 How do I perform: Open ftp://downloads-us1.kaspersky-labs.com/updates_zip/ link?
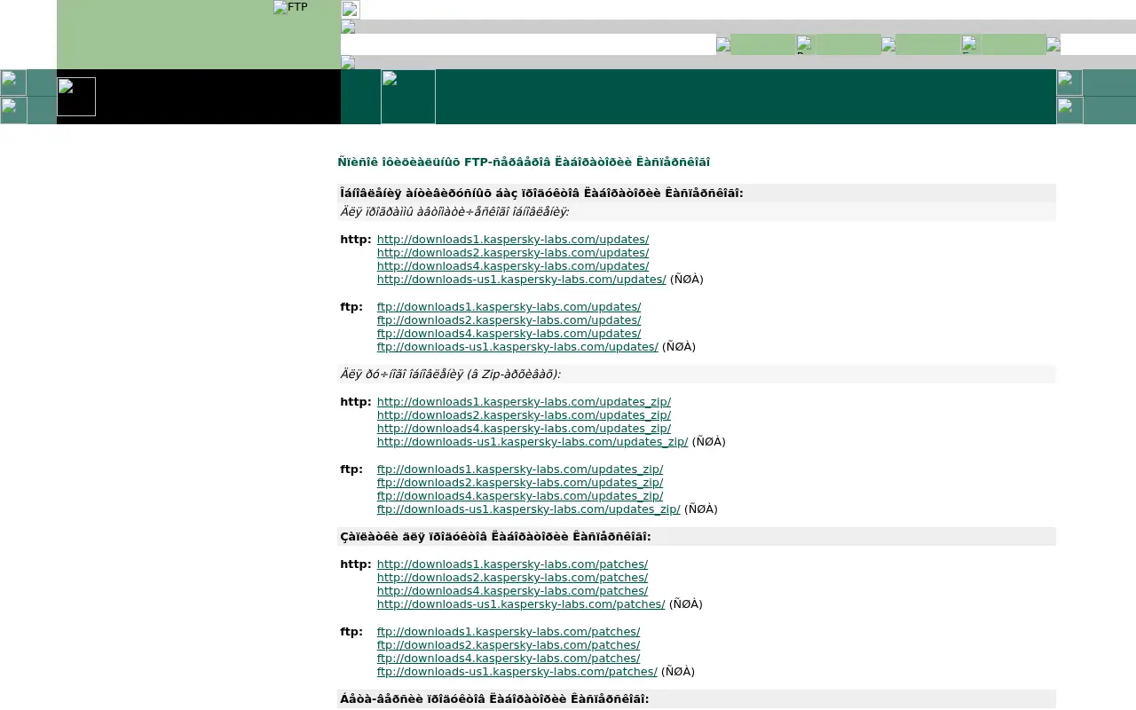529,509
